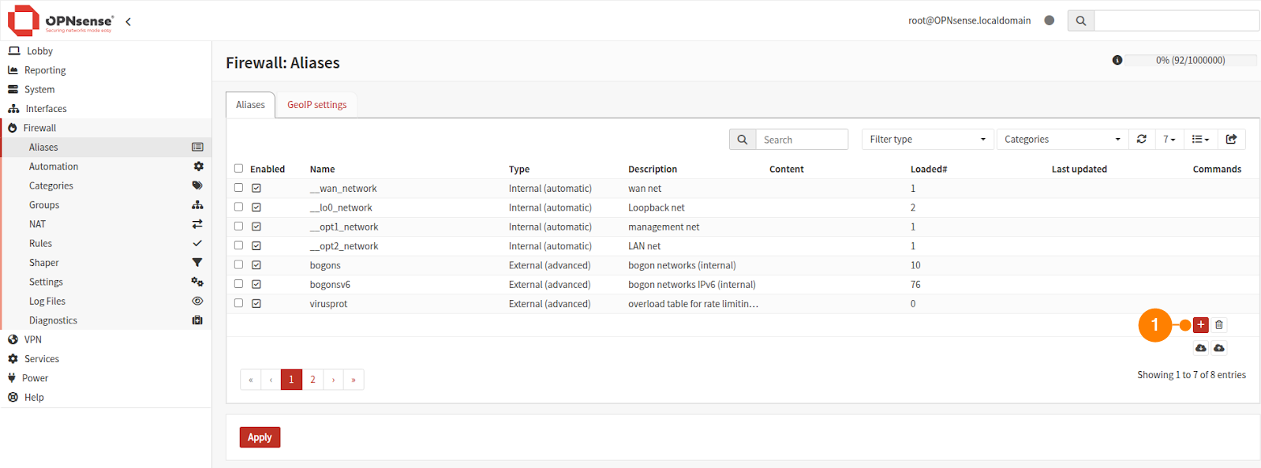Toggle enabled state for virusprot alias
Viewport: 1261px width, 468px height.
point(256,304)
